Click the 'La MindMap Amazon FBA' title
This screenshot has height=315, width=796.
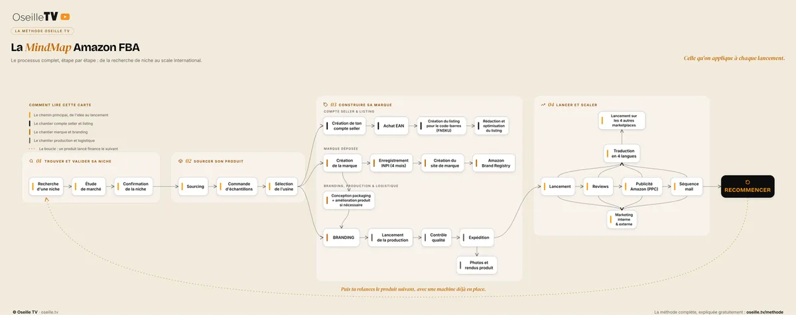coord(75,48)
